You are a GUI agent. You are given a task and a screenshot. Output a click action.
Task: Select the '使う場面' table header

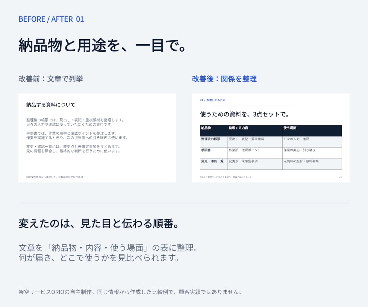[312, 131]
